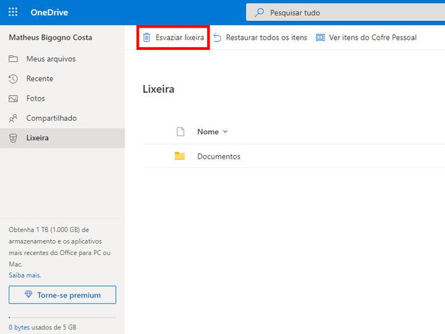Click the trash can icon for Esvaziar lixeira

[x=146, y=37]
